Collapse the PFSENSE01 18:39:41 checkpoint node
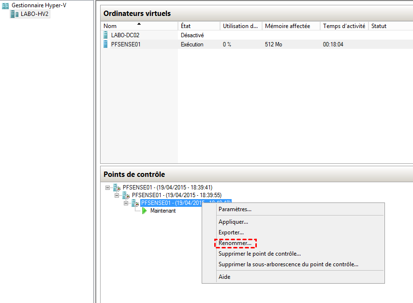This screenshot has width=413, height=303. tap(107, 188)
